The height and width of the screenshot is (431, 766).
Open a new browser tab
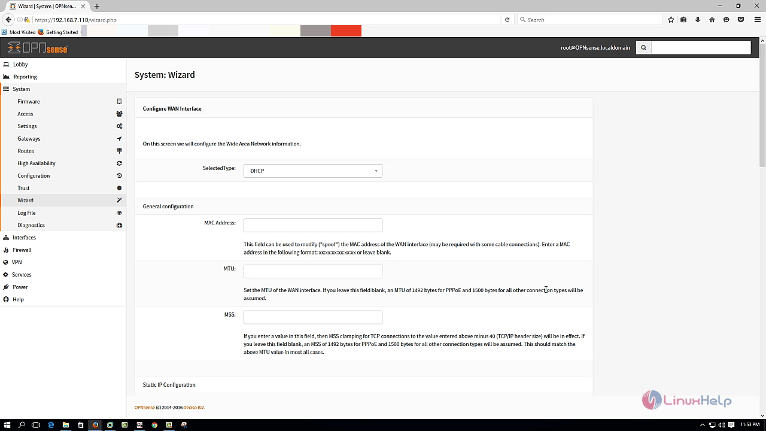[97, 6]
